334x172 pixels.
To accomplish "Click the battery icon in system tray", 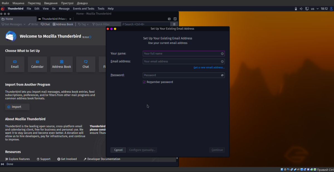I will (x=296, y=9).
